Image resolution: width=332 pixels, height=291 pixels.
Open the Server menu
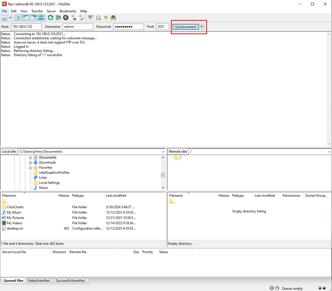tap(51, 11)
